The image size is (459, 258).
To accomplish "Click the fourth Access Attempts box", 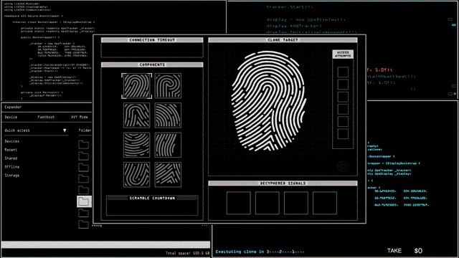I will point(343,109).
